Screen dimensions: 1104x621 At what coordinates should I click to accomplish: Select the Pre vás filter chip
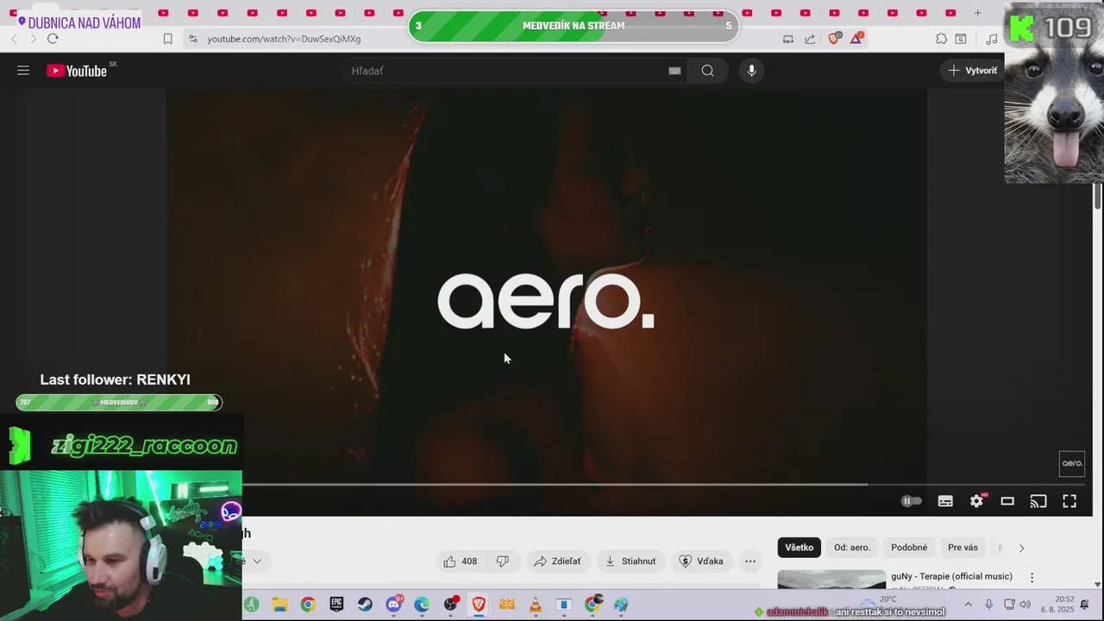coord(963,548)
